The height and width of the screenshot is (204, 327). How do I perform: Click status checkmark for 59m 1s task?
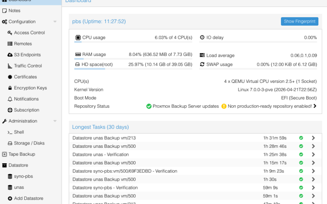tap(301, 196)
